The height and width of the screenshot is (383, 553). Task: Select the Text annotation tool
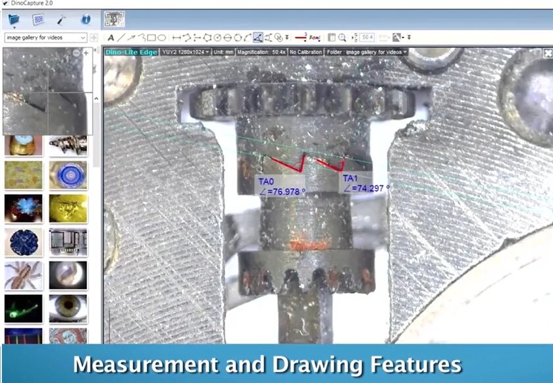point(111,38)
